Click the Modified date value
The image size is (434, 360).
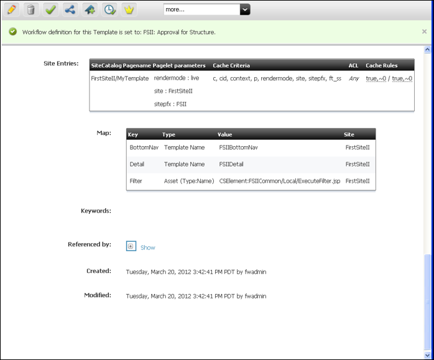(x=196, y=296)
